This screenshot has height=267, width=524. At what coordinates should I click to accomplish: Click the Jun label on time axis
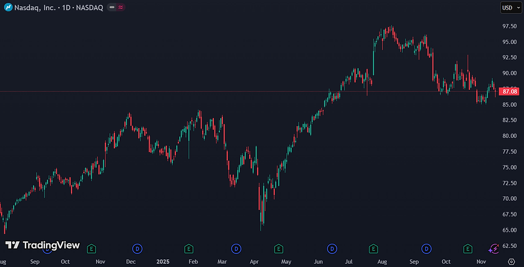318,261
